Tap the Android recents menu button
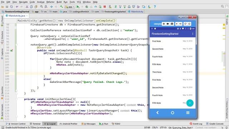Screen dimensions: 229x129 tap(188, 113)
